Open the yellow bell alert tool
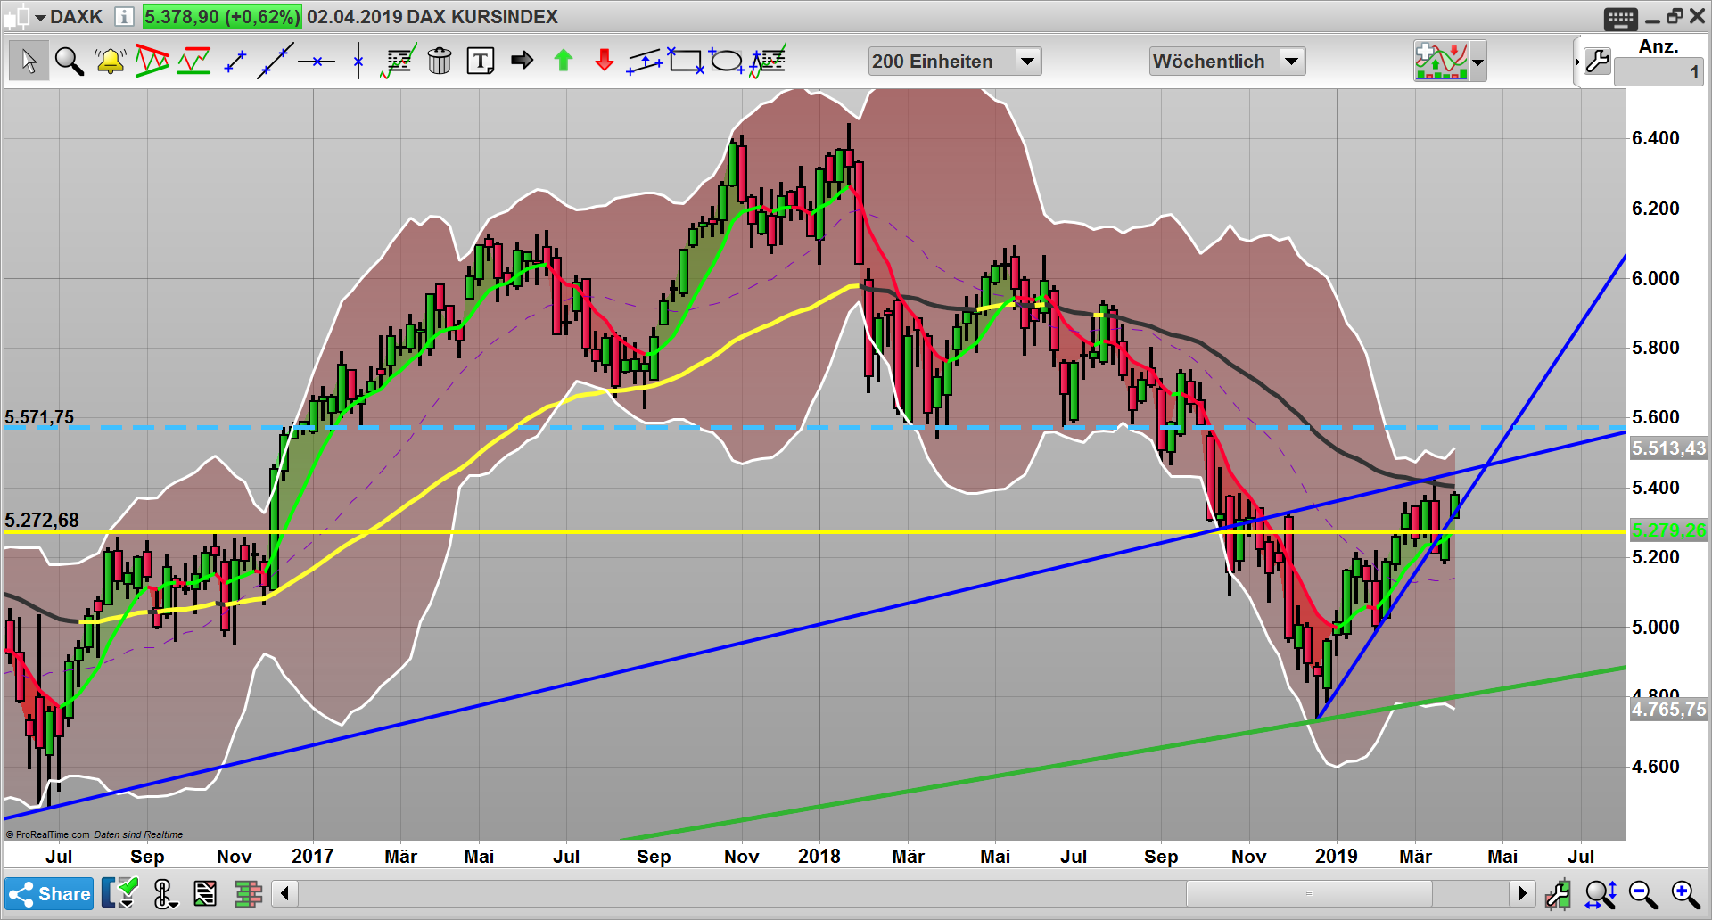This screenshot has height=920, width=1712. tap(111, 62)
